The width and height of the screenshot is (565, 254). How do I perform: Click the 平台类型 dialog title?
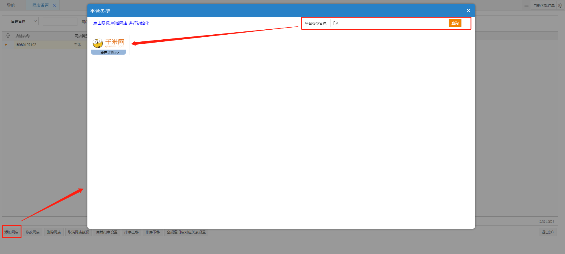pyautogui.click(x=100, y=11)
